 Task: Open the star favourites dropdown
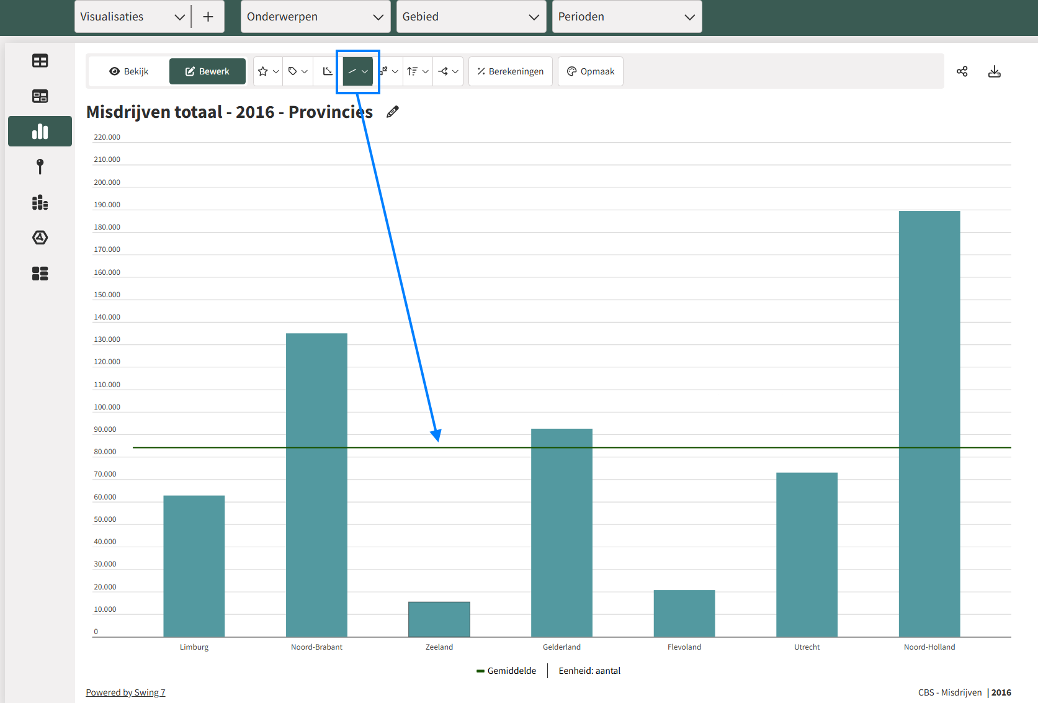point(268,71)
